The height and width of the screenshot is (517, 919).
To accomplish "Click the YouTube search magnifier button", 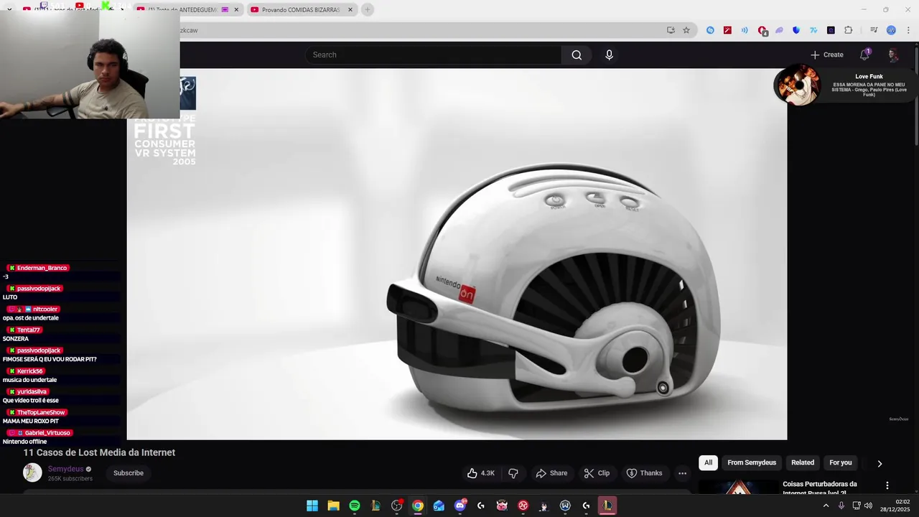I will coord(577,55).
